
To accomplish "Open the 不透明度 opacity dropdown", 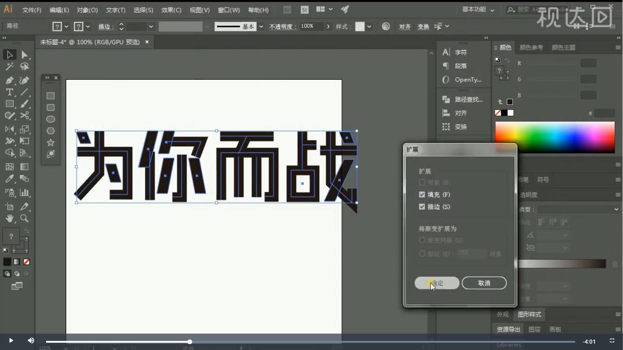I will coord(328,26).
